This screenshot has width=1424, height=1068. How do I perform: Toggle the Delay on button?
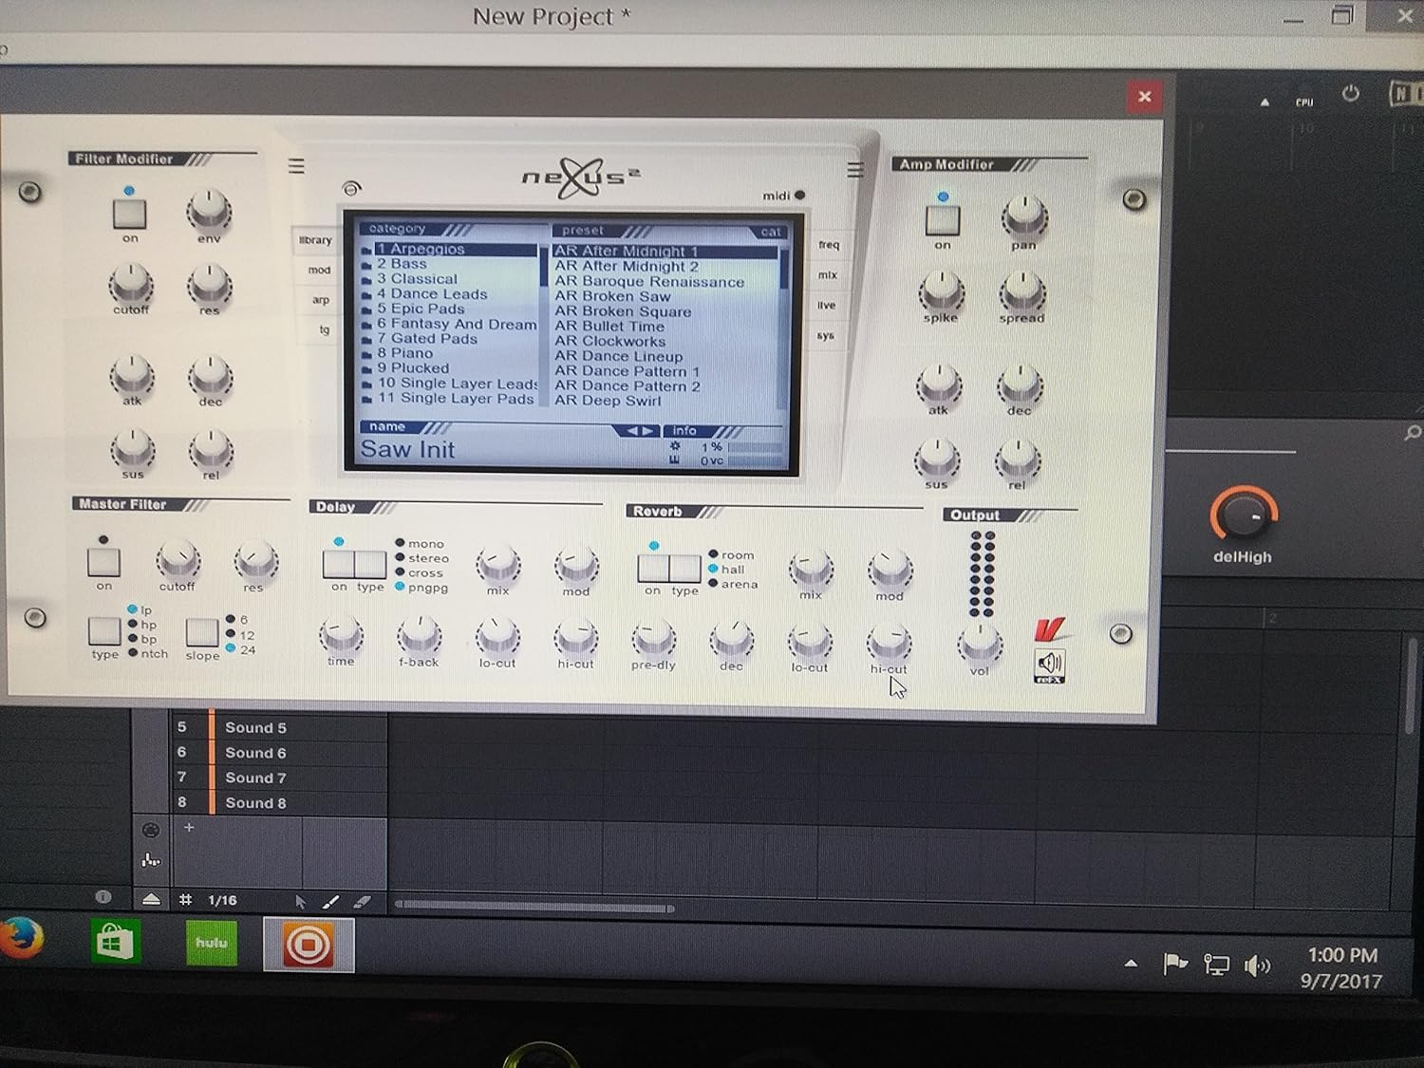point(339,564)
